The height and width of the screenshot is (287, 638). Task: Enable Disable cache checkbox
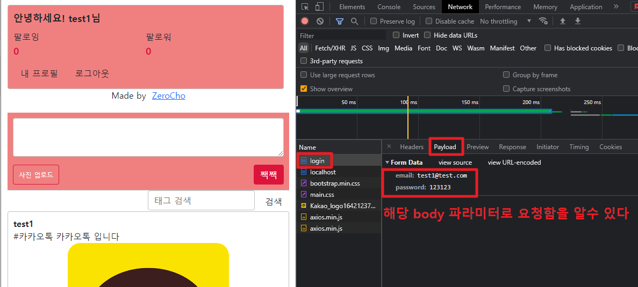coord(429,21)
